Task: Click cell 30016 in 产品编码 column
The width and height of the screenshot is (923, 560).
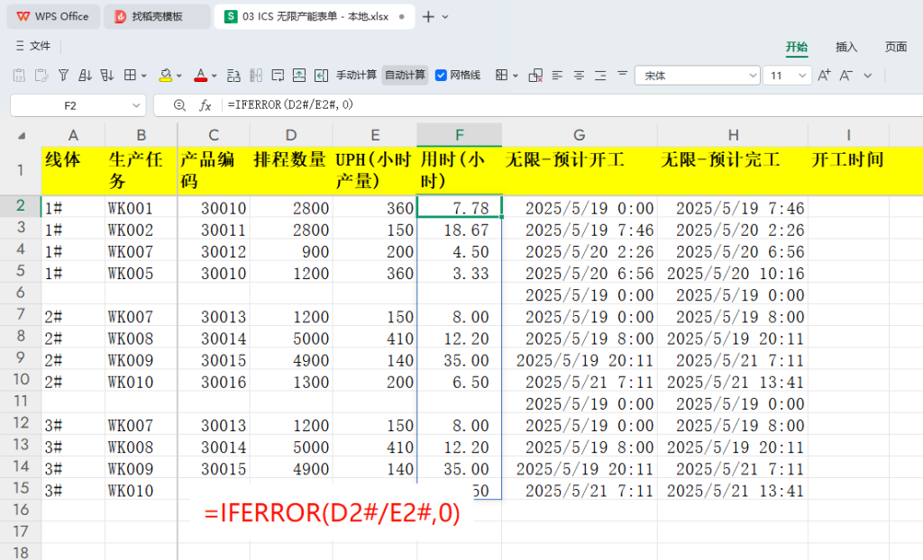Action: [x=214, y=381]
